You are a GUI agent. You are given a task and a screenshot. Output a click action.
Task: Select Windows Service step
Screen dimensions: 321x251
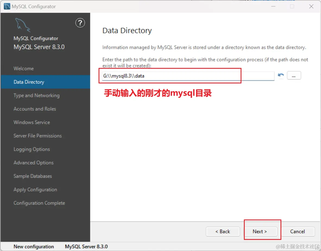pos(32,123)
